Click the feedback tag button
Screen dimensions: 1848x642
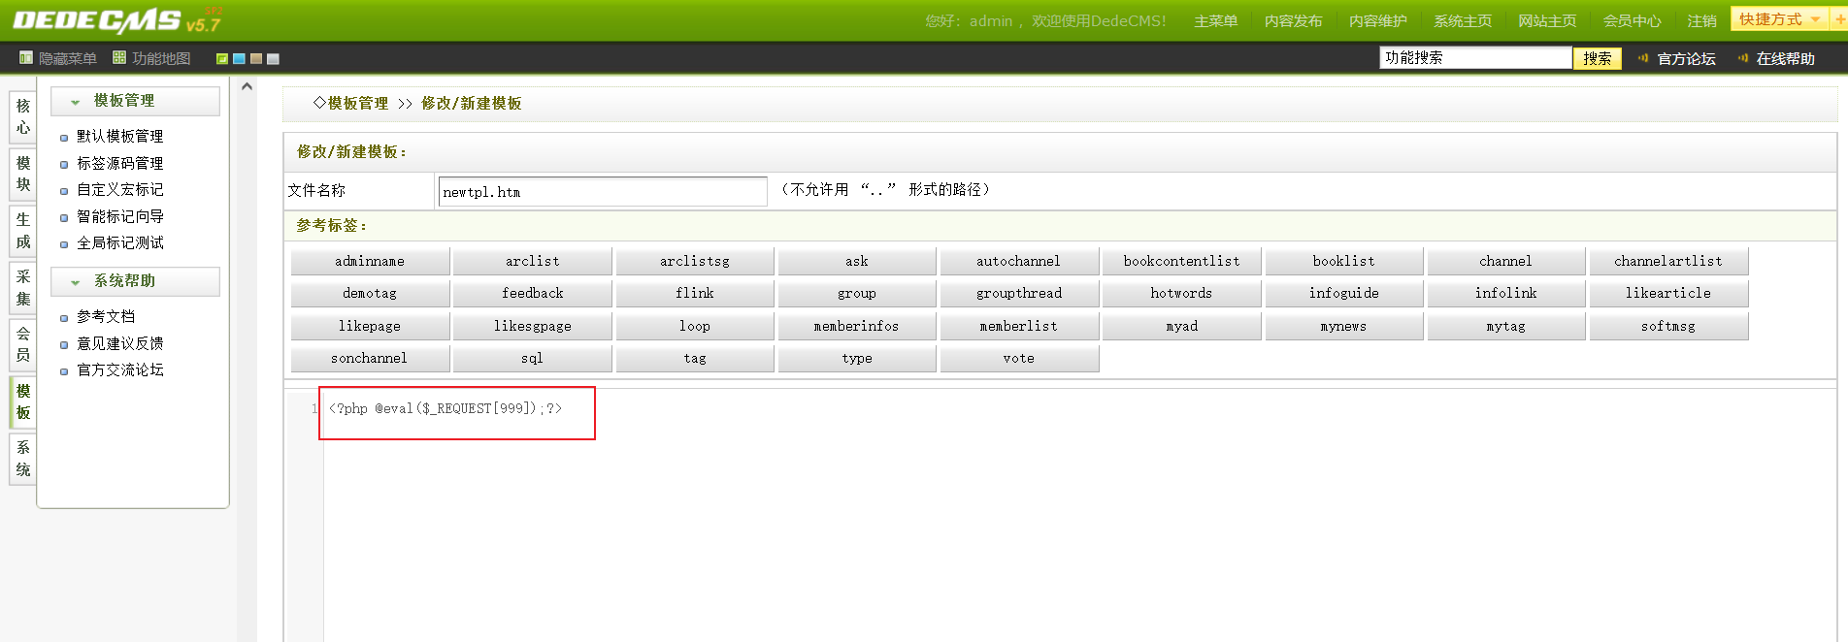(532, 293)
